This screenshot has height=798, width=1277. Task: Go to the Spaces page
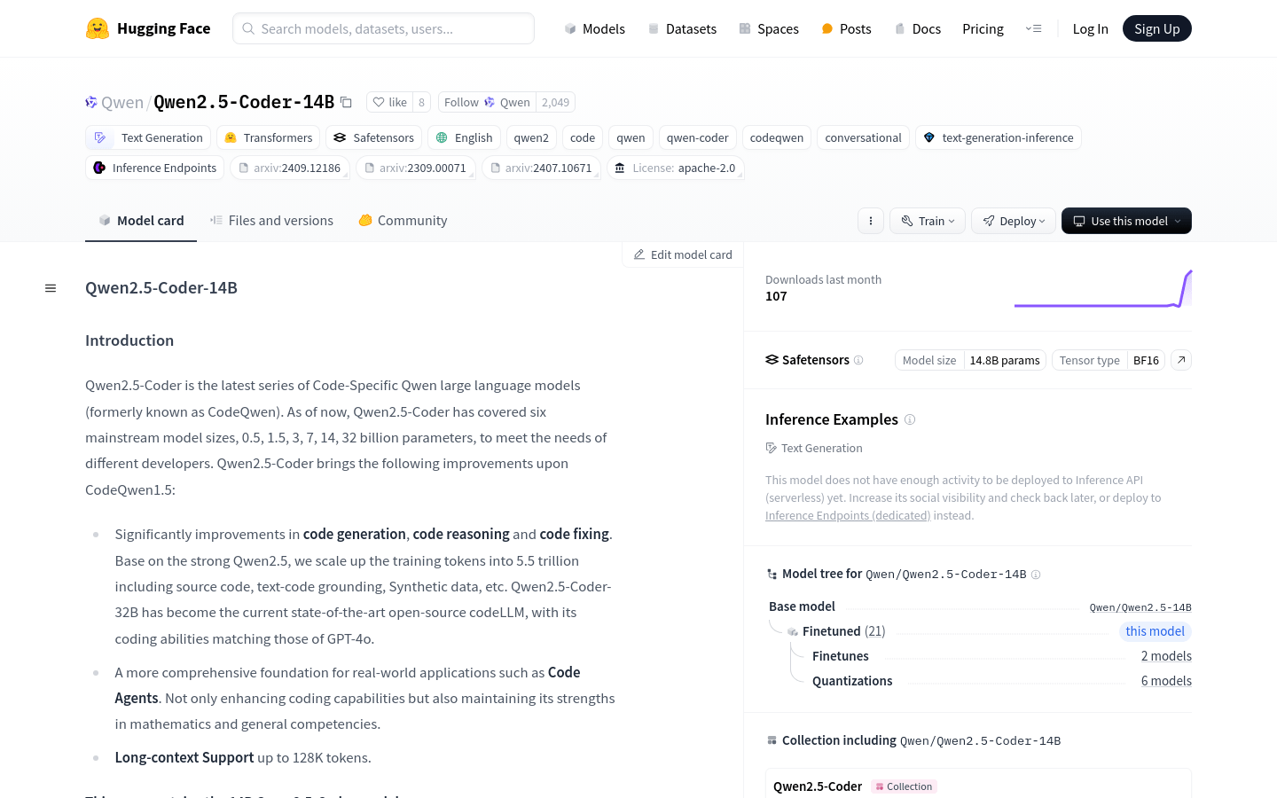point(769,28)
